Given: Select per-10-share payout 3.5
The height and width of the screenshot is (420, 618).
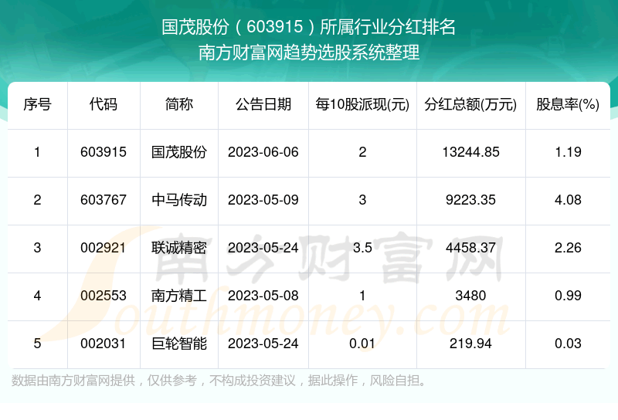Looking at the screenshot, I should click(x=362, y=248).
